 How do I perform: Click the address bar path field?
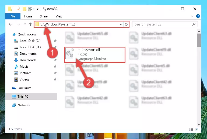pyautogui.click(x=78, y=24)
